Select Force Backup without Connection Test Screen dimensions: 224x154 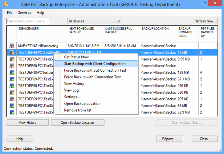click(96, 70)
